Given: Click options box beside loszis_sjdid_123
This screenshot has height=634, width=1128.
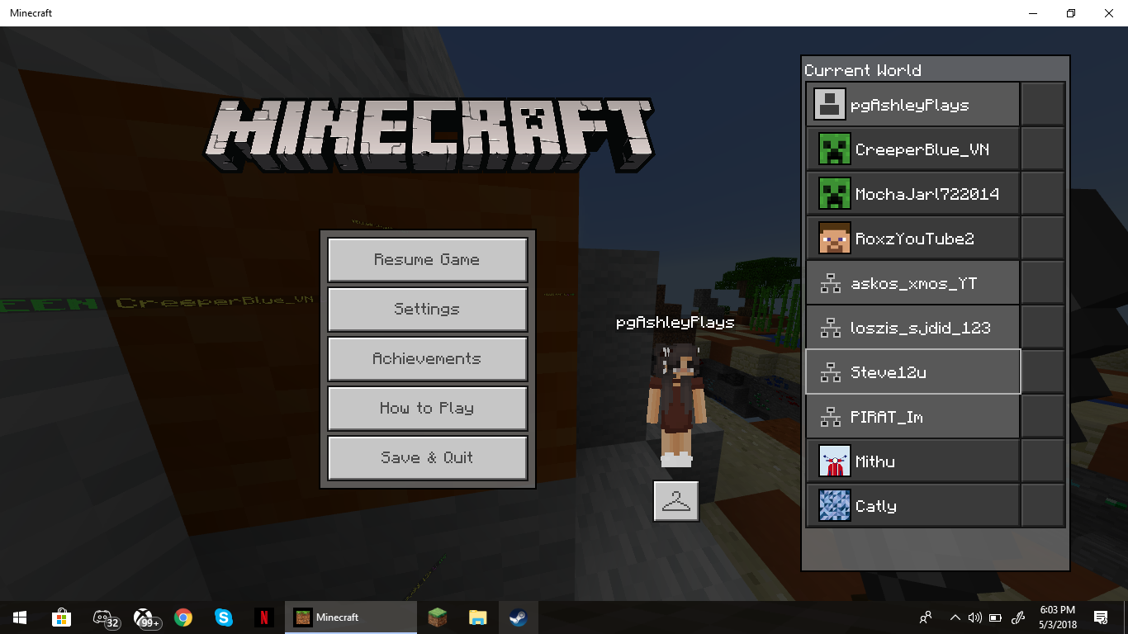Looking at the screenshot, I should pos(1043,327).
